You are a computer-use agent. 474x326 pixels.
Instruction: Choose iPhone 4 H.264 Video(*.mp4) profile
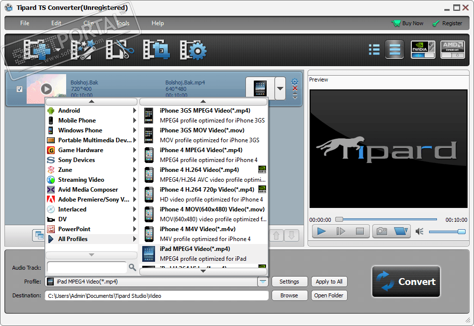204,175
